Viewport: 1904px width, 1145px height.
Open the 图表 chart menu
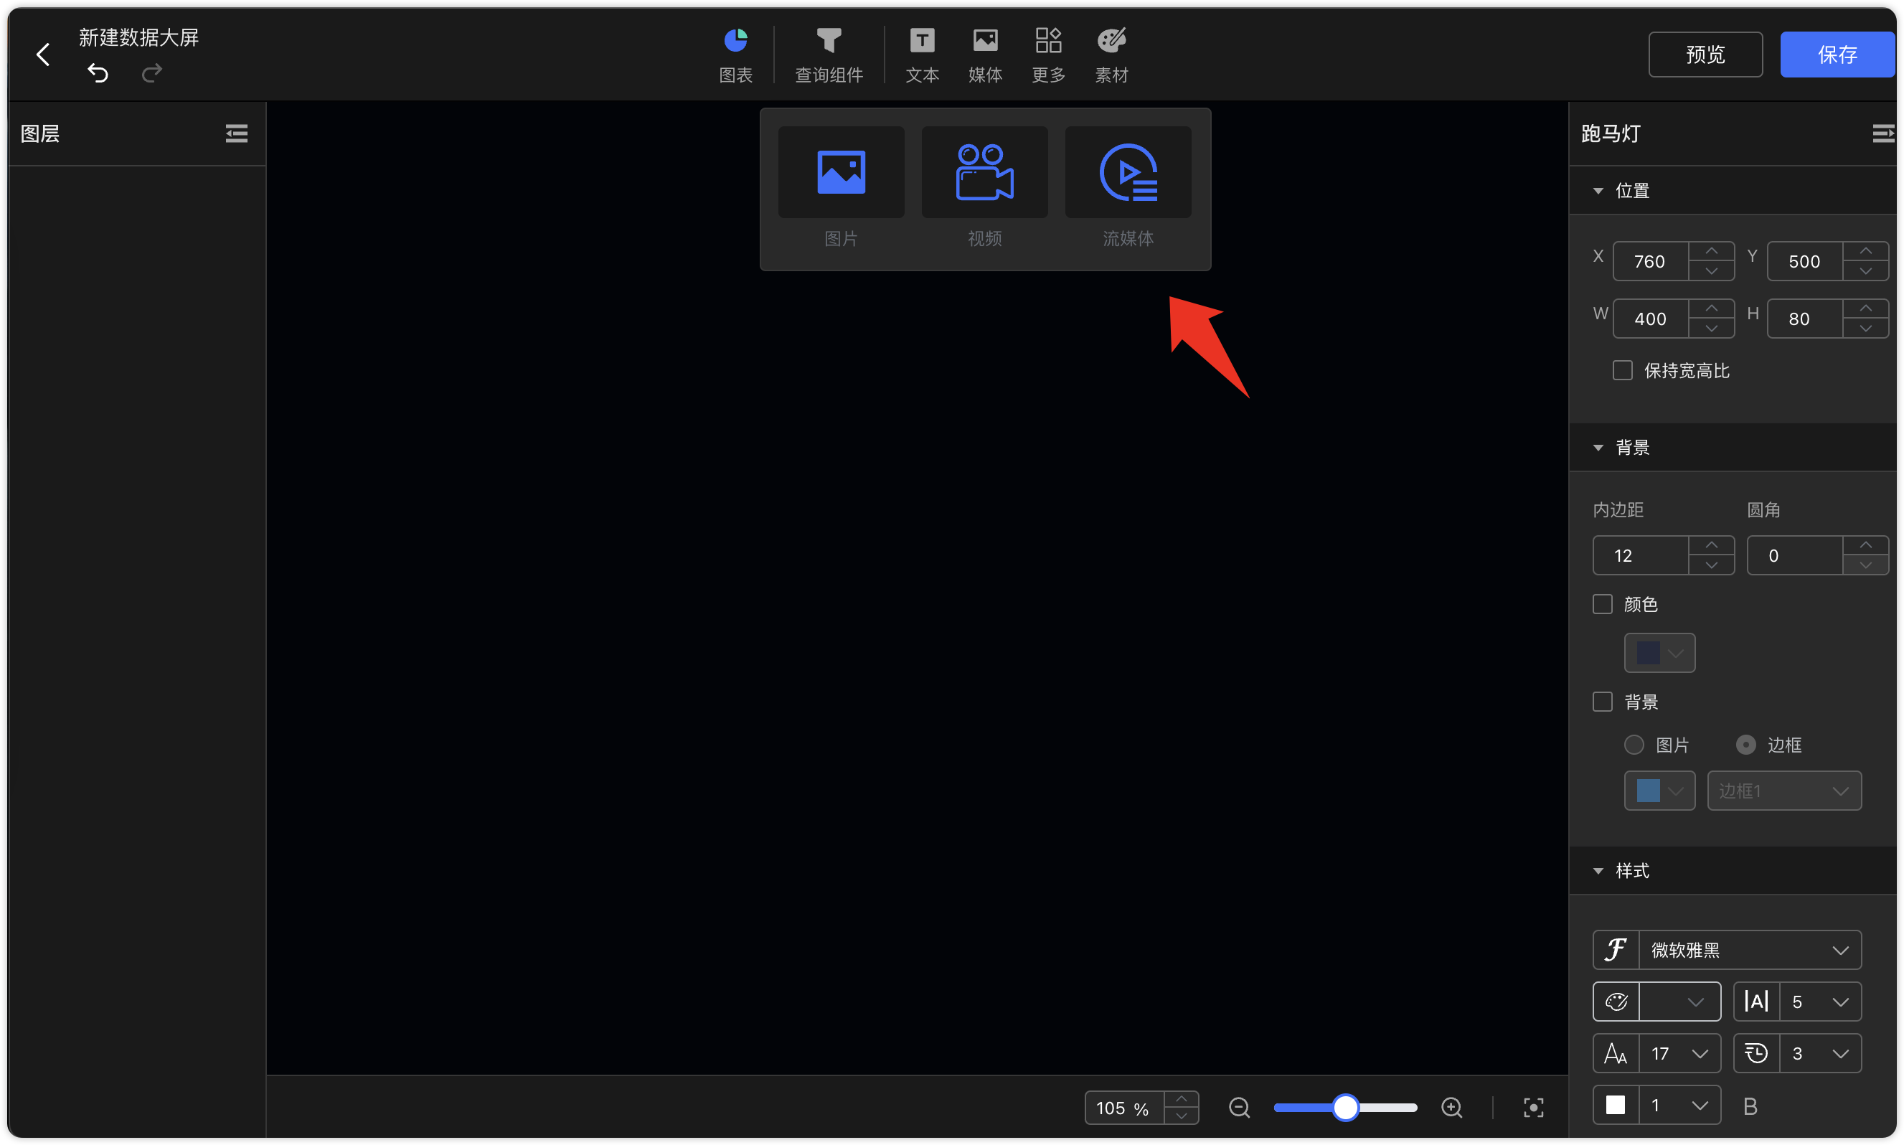tap(735, 55)
